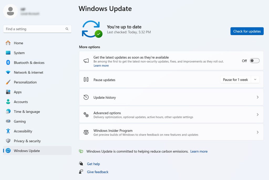Click the Privacy & security shield icon

8,141
